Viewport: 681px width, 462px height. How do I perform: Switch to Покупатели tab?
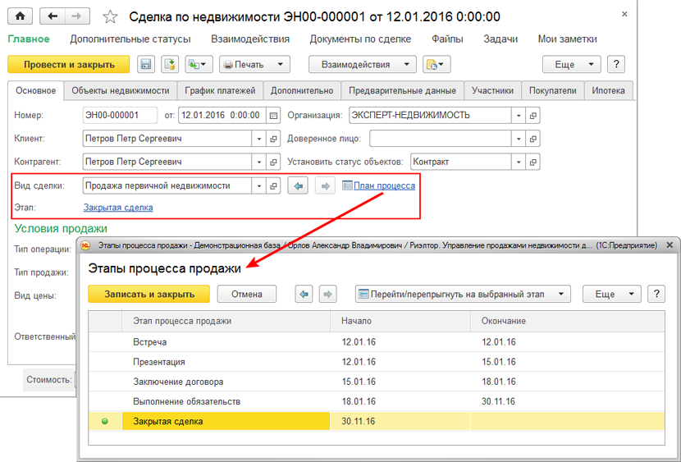(552, 90)
